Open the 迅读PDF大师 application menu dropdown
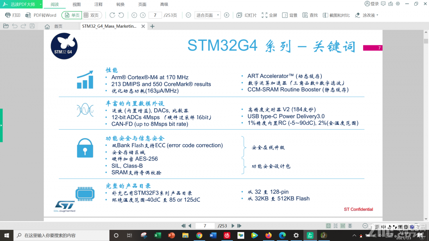429x241 pixels. point(41,4)
